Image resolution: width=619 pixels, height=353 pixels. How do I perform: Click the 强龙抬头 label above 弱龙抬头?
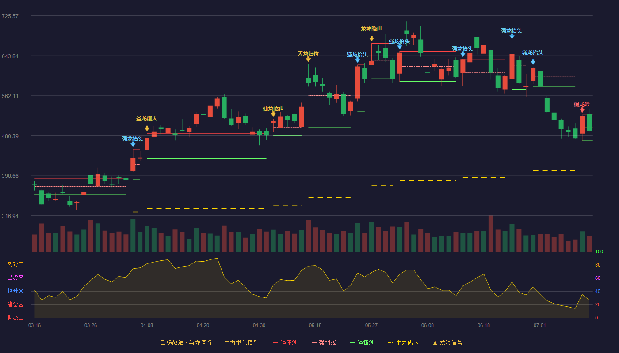coord(512,31)
